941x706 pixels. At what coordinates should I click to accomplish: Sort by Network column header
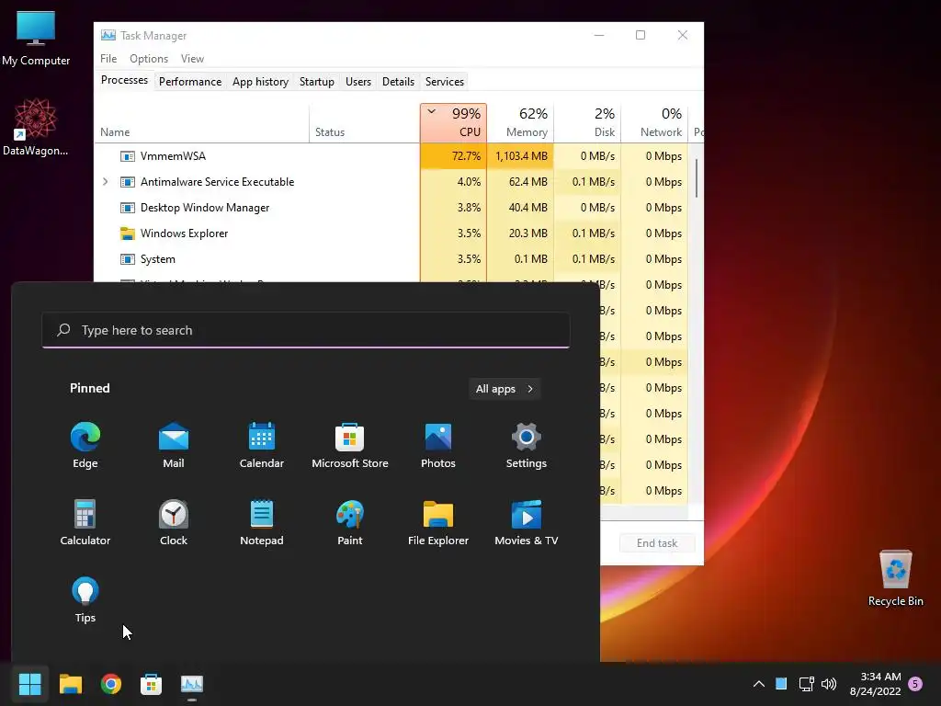[654, 123]
